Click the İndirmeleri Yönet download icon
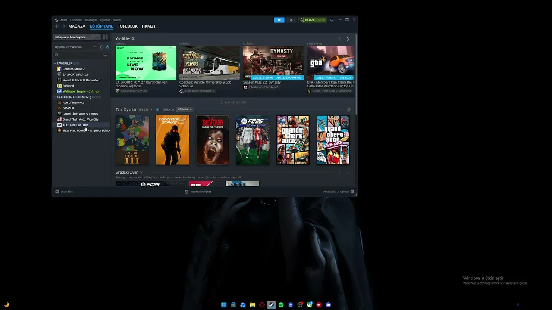The image size is (552, 310). (187, 192)
